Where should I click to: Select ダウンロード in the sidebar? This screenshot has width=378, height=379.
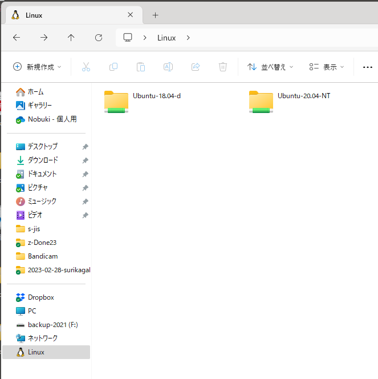[43, 160]
